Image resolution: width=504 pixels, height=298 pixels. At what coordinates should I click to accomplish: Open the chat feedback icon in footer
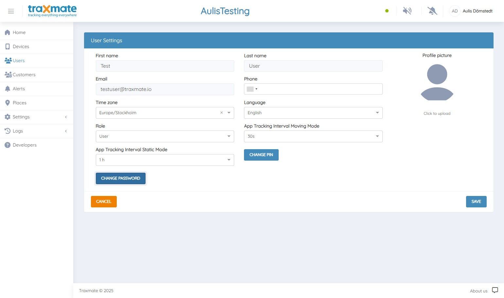(495, 290)
